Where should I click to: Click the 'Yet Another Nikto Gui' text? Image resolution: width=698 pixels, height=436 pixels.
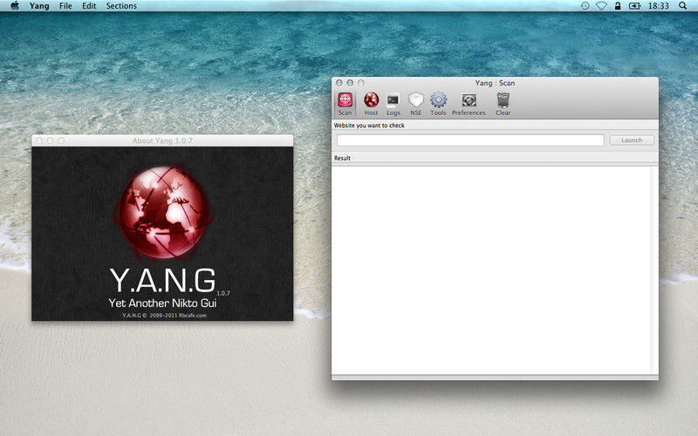[162, 303]
